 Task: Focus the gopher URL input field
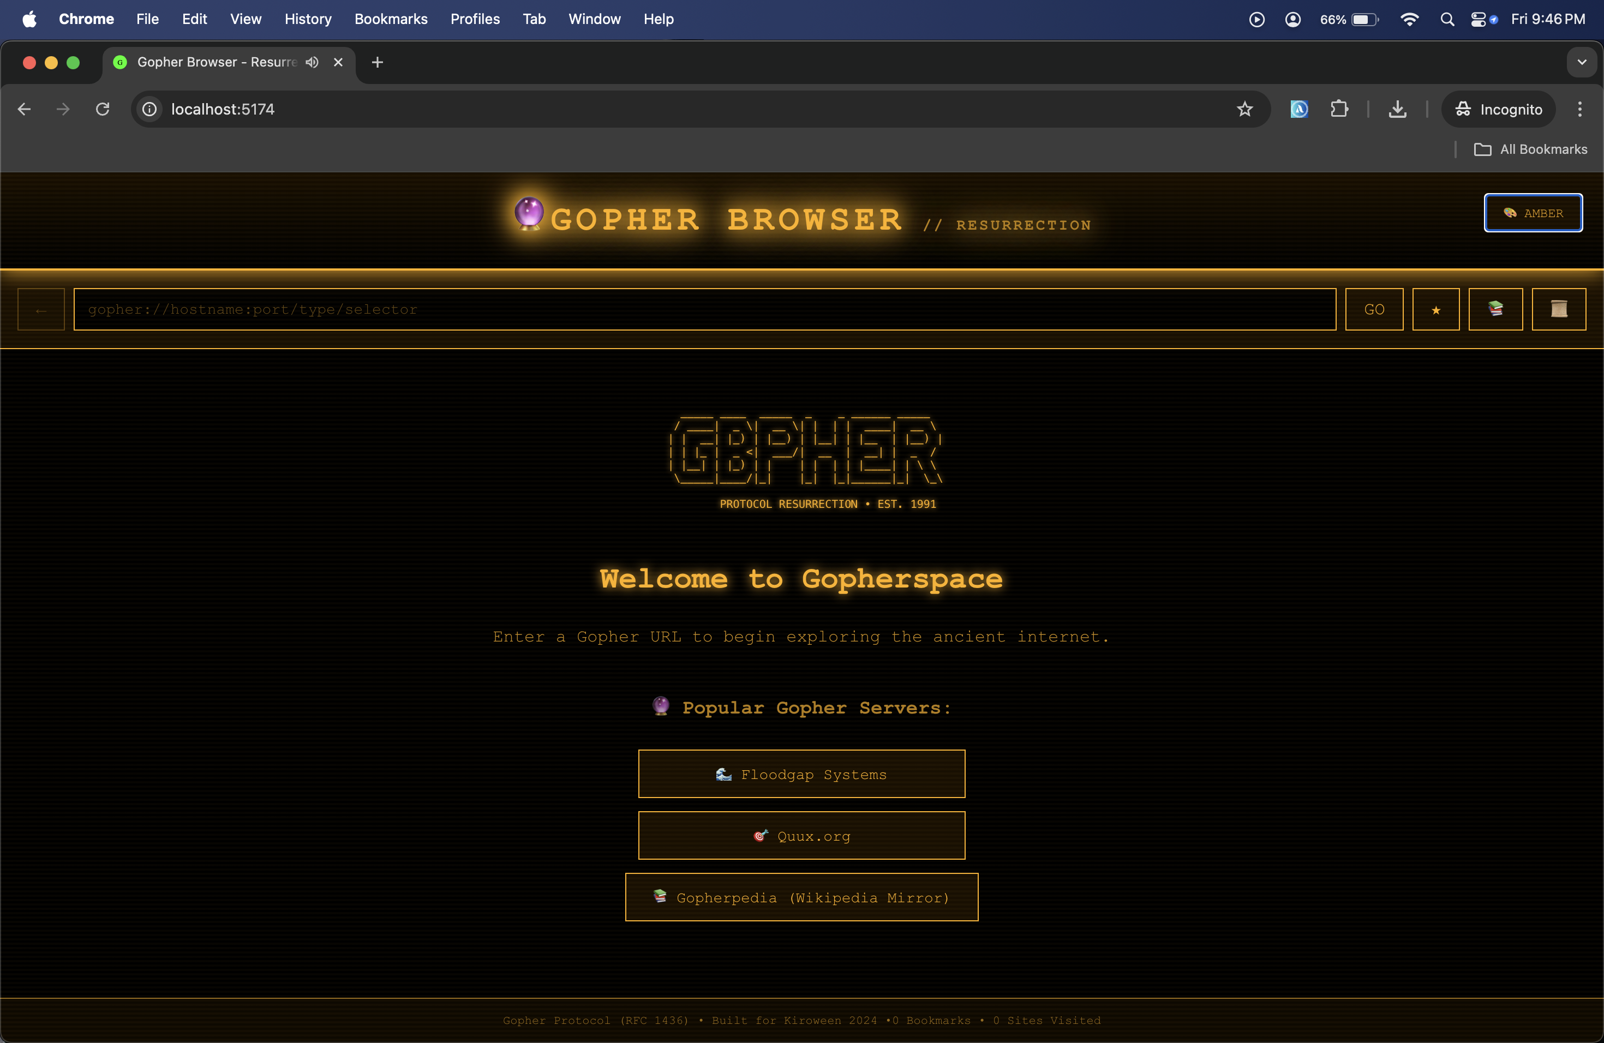pyautogui.click(x=704, y=309)
